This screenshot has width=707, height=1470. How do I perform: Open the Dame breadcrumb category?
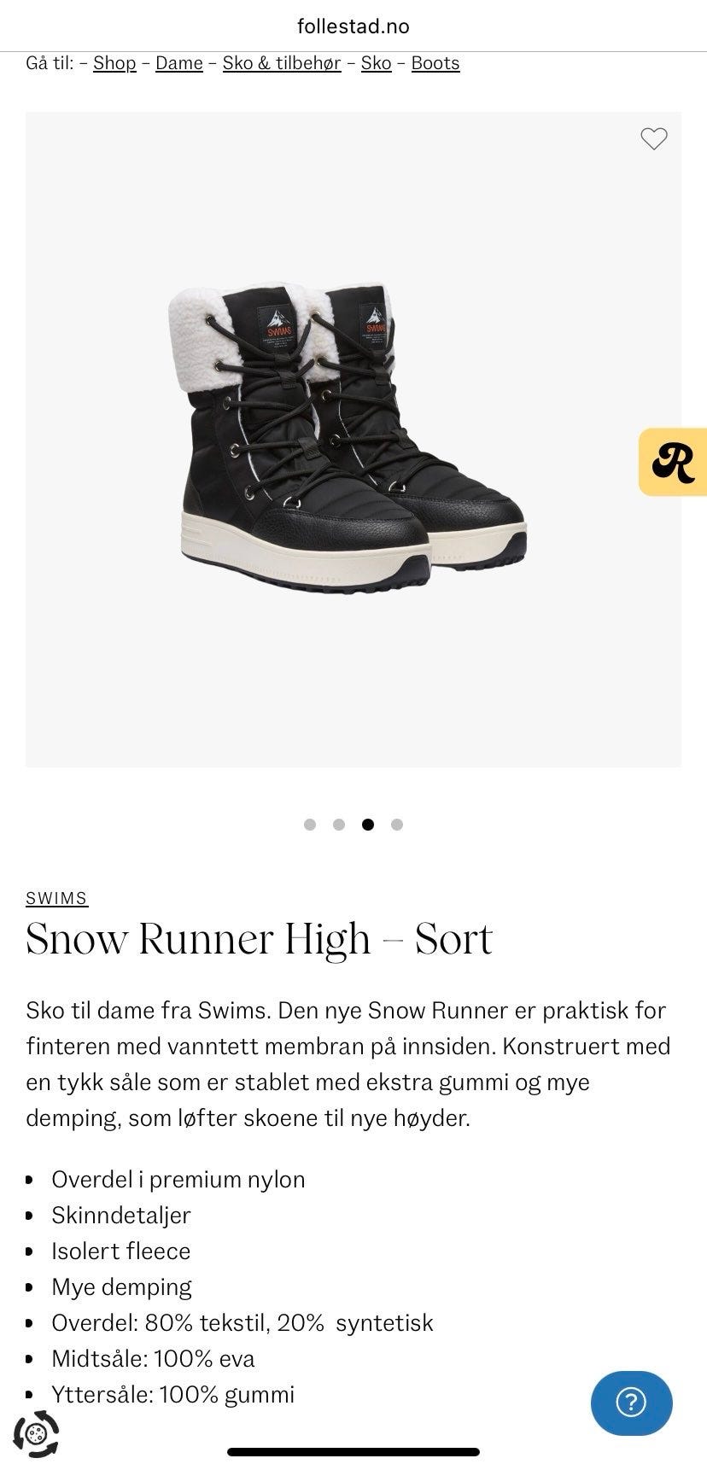coord(179,63)
